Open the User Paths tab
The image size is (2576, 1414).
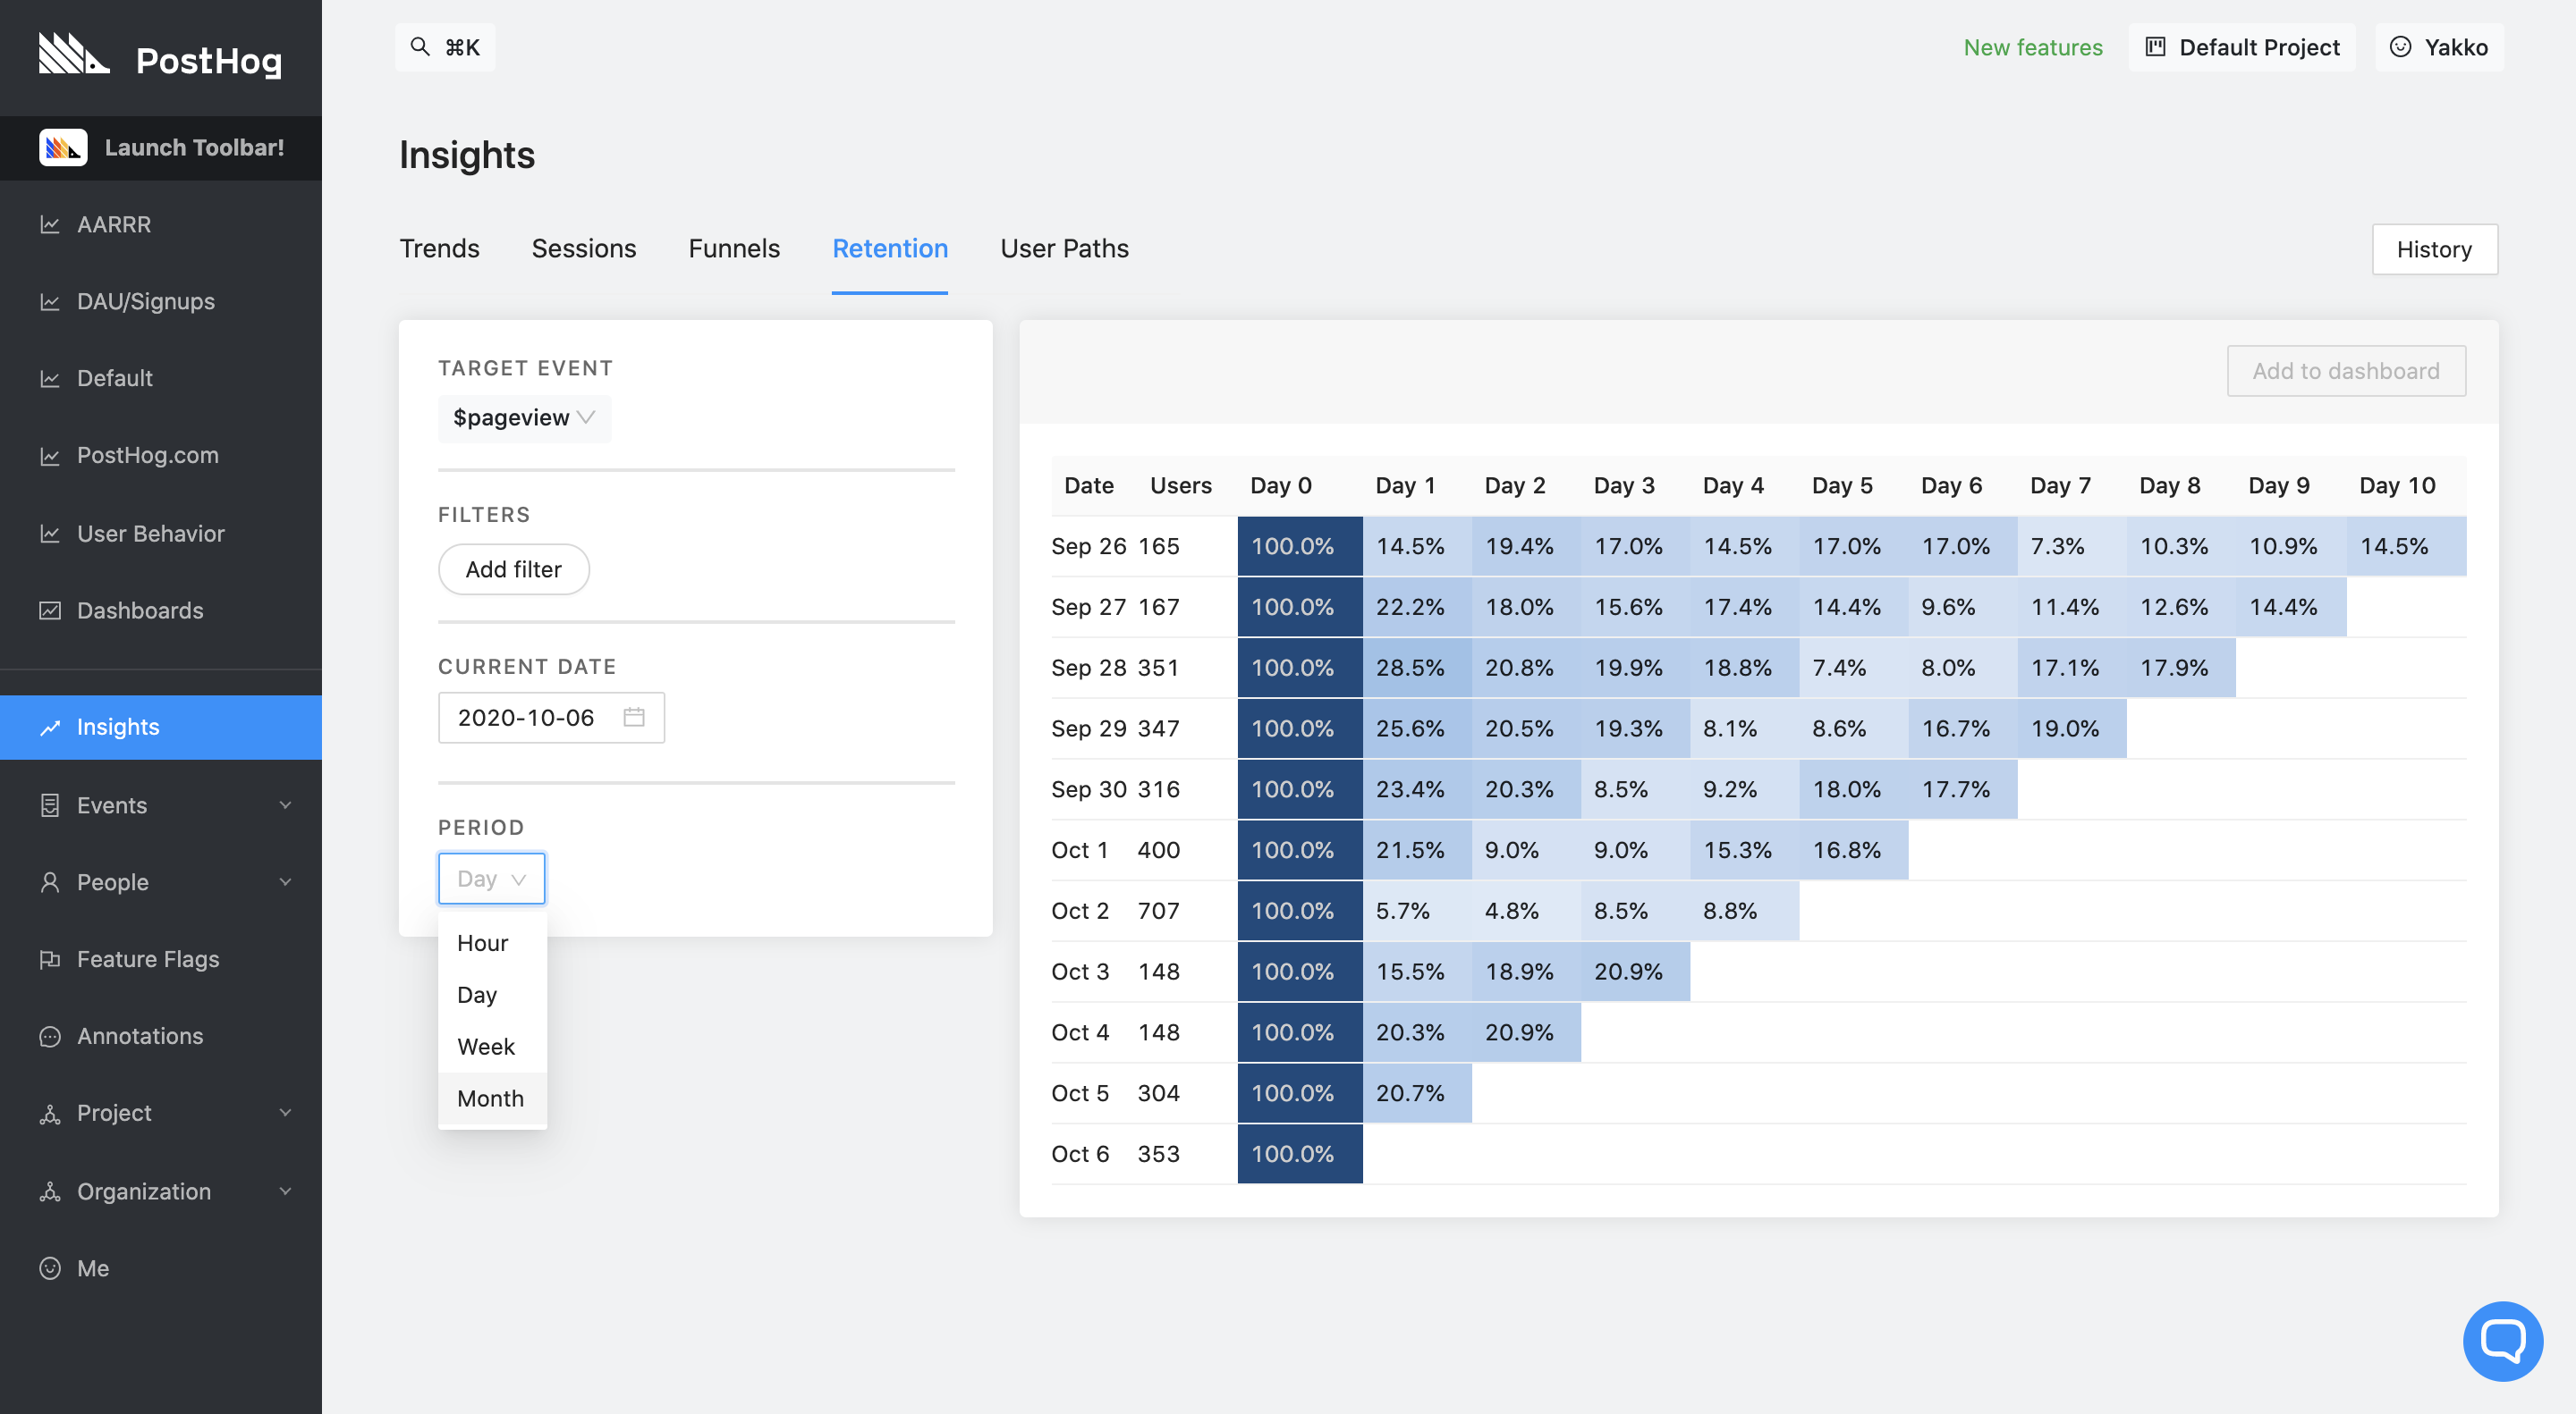(x=1064, y=248)
